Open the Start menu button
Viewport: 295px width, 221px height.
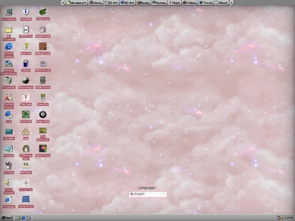point(6,218)
